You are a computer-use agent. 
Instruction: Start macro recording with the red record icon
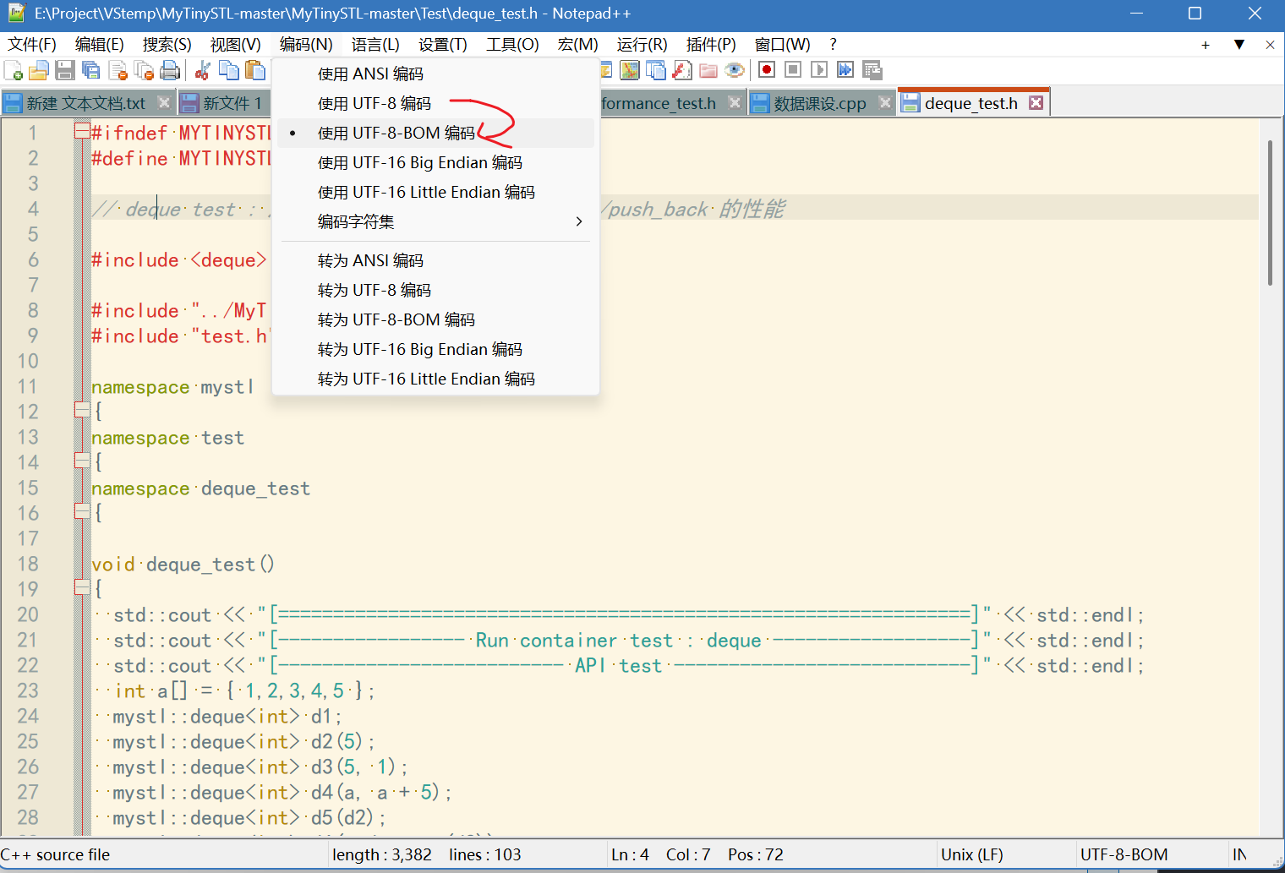click(x=766, y=70)
